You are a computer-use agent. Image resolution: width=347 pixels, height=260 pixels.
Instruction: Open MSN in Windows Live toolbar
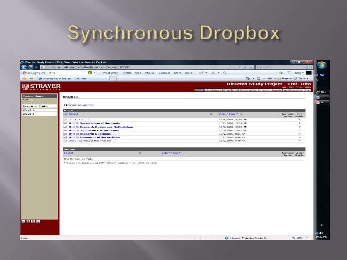tap(177, 73)
